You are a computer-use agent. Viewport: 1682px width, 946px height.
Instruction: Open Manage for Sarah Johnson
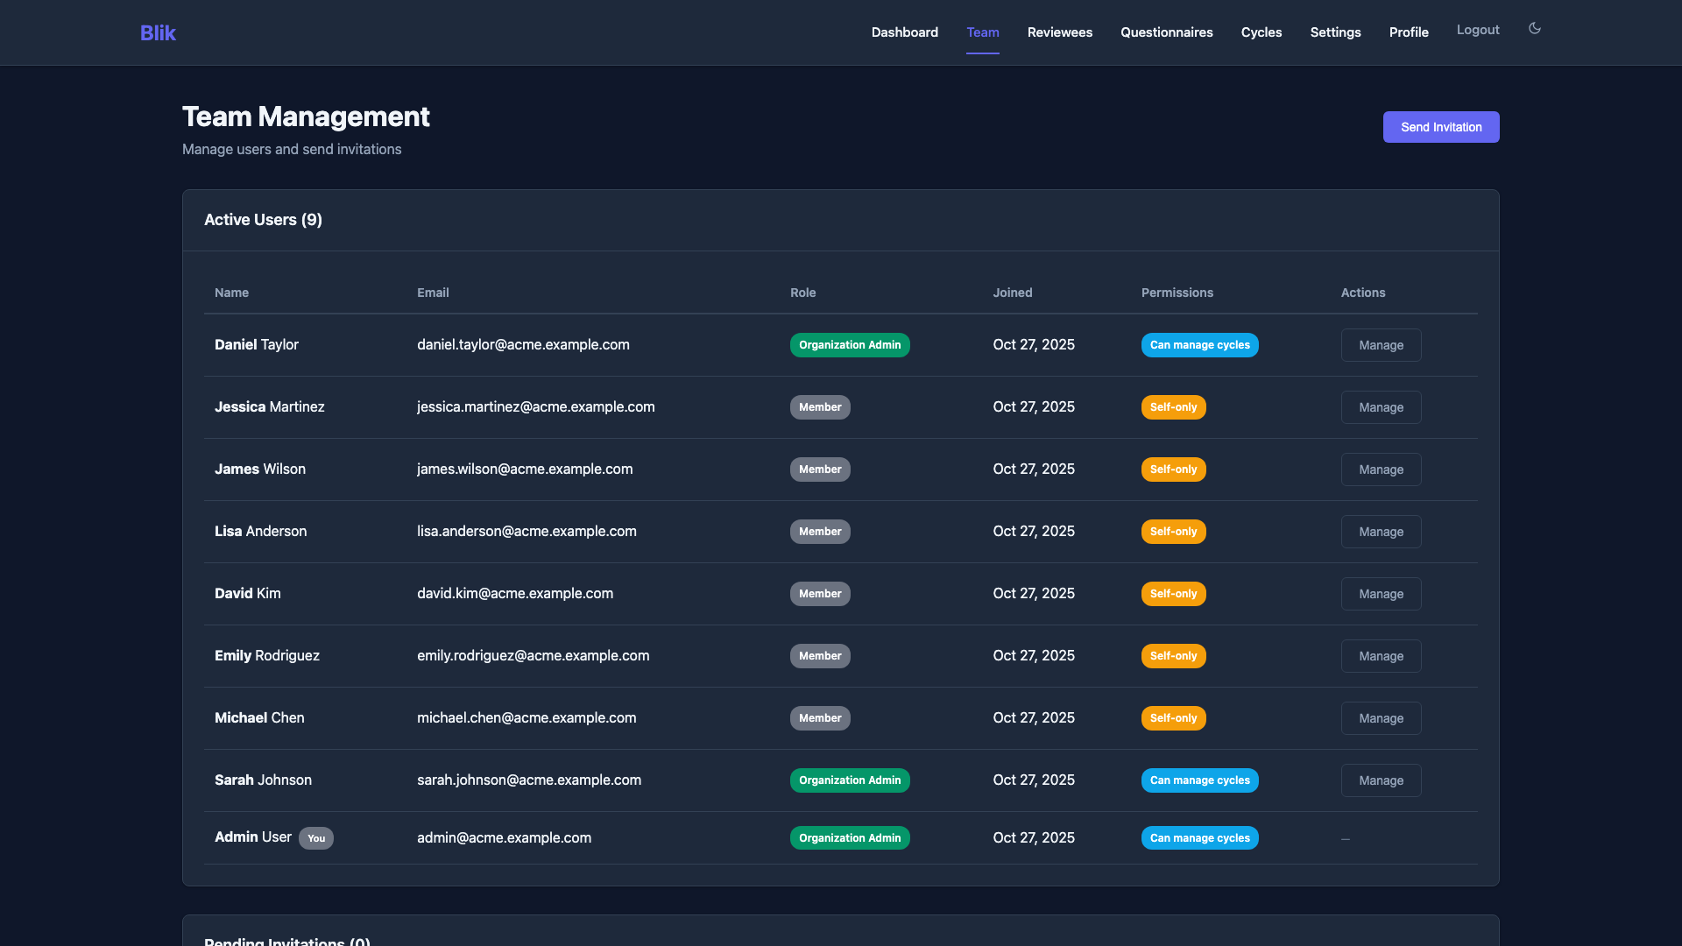click(x=1381, y=780)
